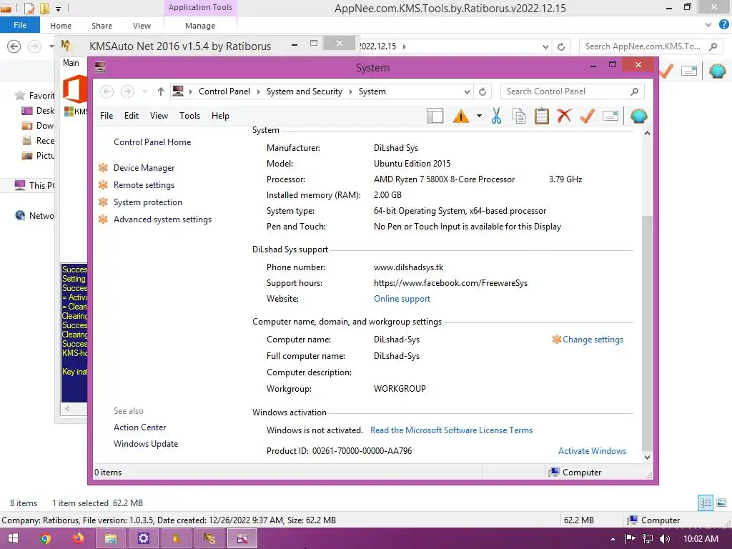Open File Explorer taskbar button
Image resolution: width=732 pixels, height=549 pixels.
pos(111,539)
